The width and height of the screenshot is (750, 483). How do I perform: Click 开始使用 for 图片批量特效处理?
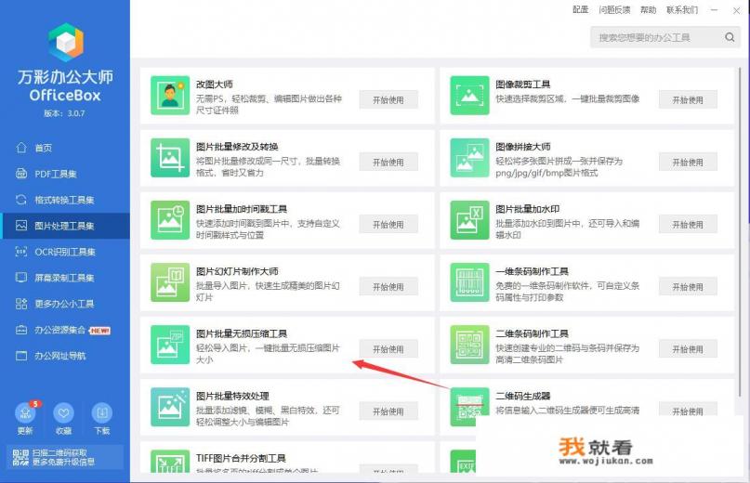(388, 411)
